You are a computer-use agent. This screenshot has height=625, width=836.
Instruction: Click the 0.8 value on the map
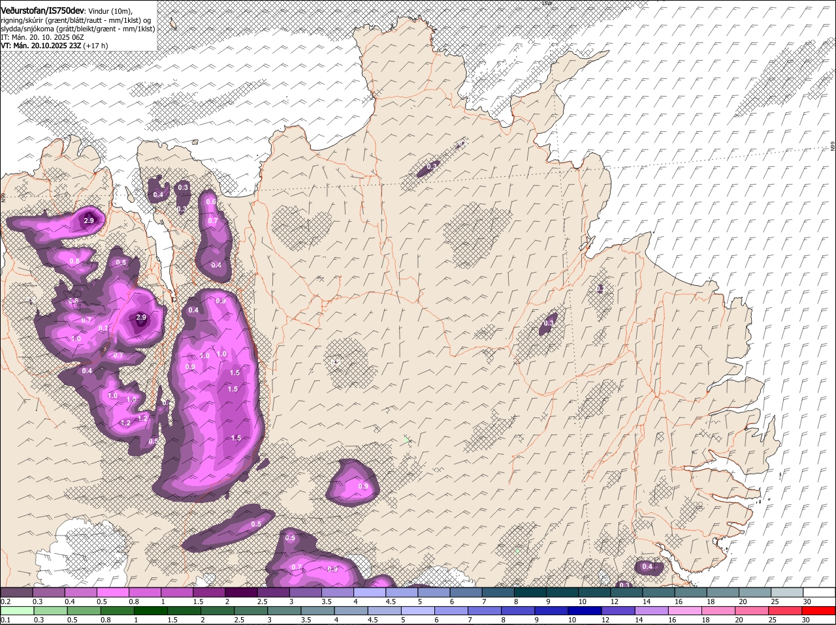point(74,261)
